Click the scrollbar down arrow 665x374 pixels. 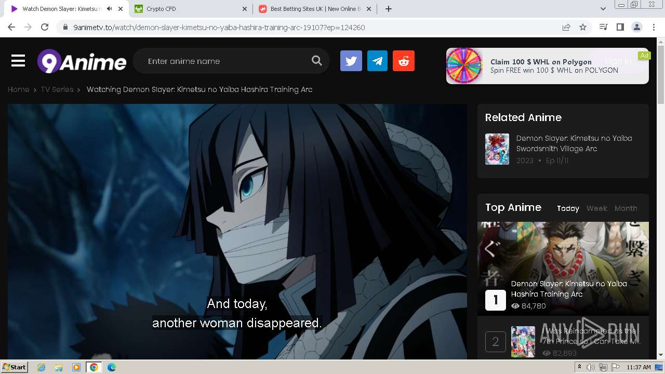[x=661, y=355]
